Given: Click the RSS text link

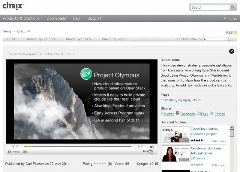Looking at the screenshot, I should click(x=229, y=33).
